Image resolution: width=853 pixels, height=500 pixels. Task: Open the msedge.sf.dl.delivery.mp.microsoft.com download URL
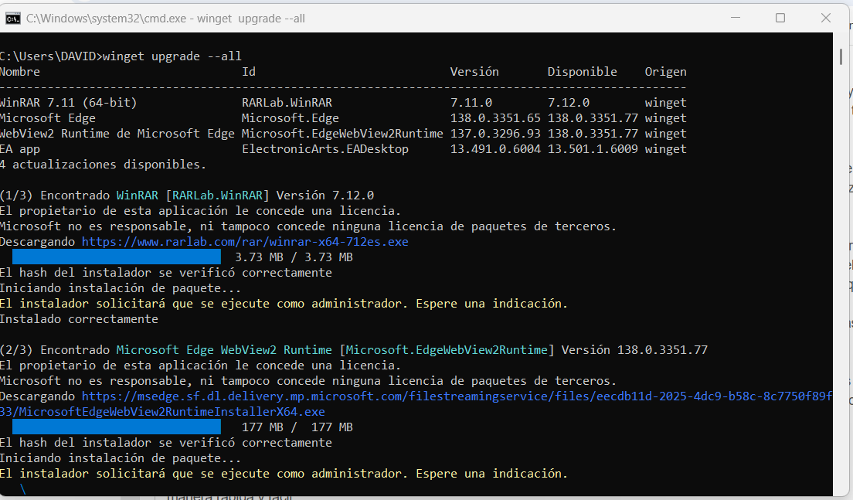[457, 396]
